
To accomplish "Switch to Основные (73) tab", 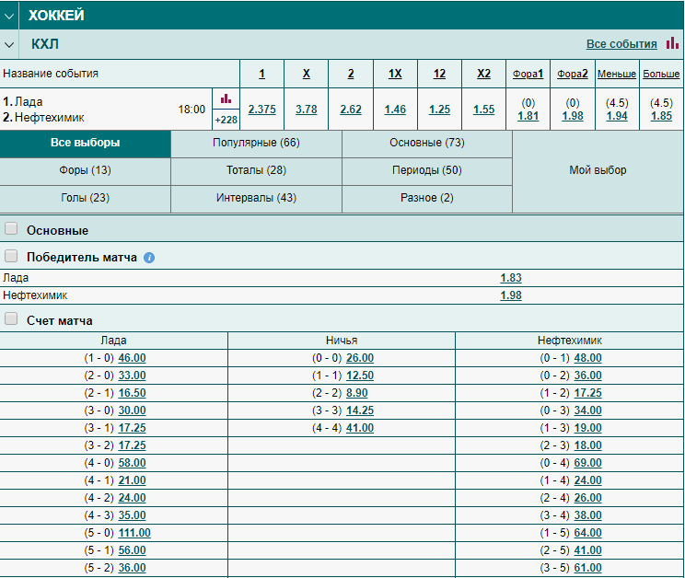I will [x=427, y=144].
